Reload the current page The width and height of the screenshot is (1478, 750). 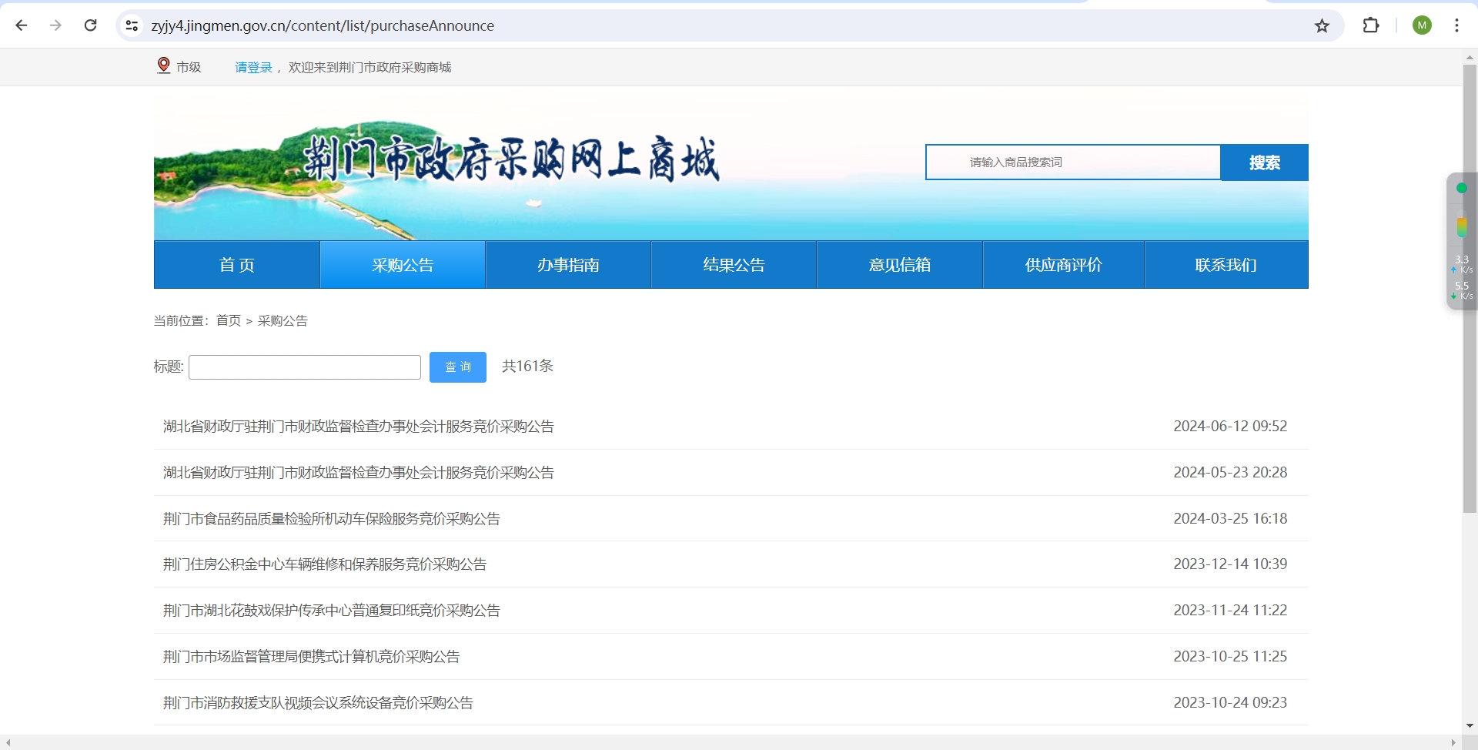(90, 25)
